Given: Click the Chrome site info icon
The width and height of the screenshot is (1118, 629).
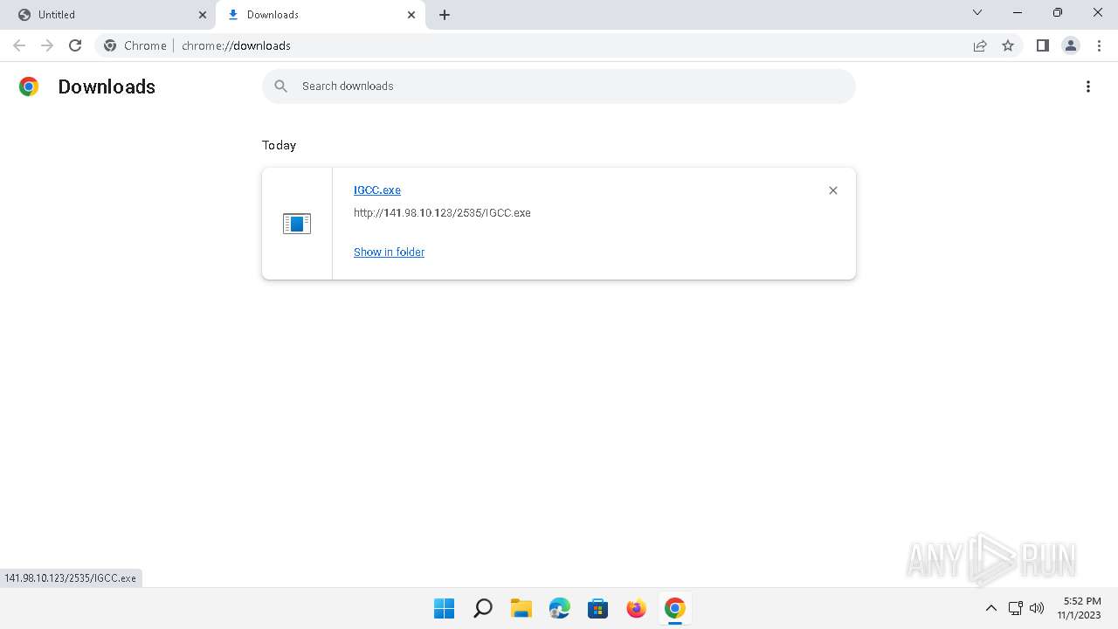Looking at the screenshot, I should (x=110, y=45).
